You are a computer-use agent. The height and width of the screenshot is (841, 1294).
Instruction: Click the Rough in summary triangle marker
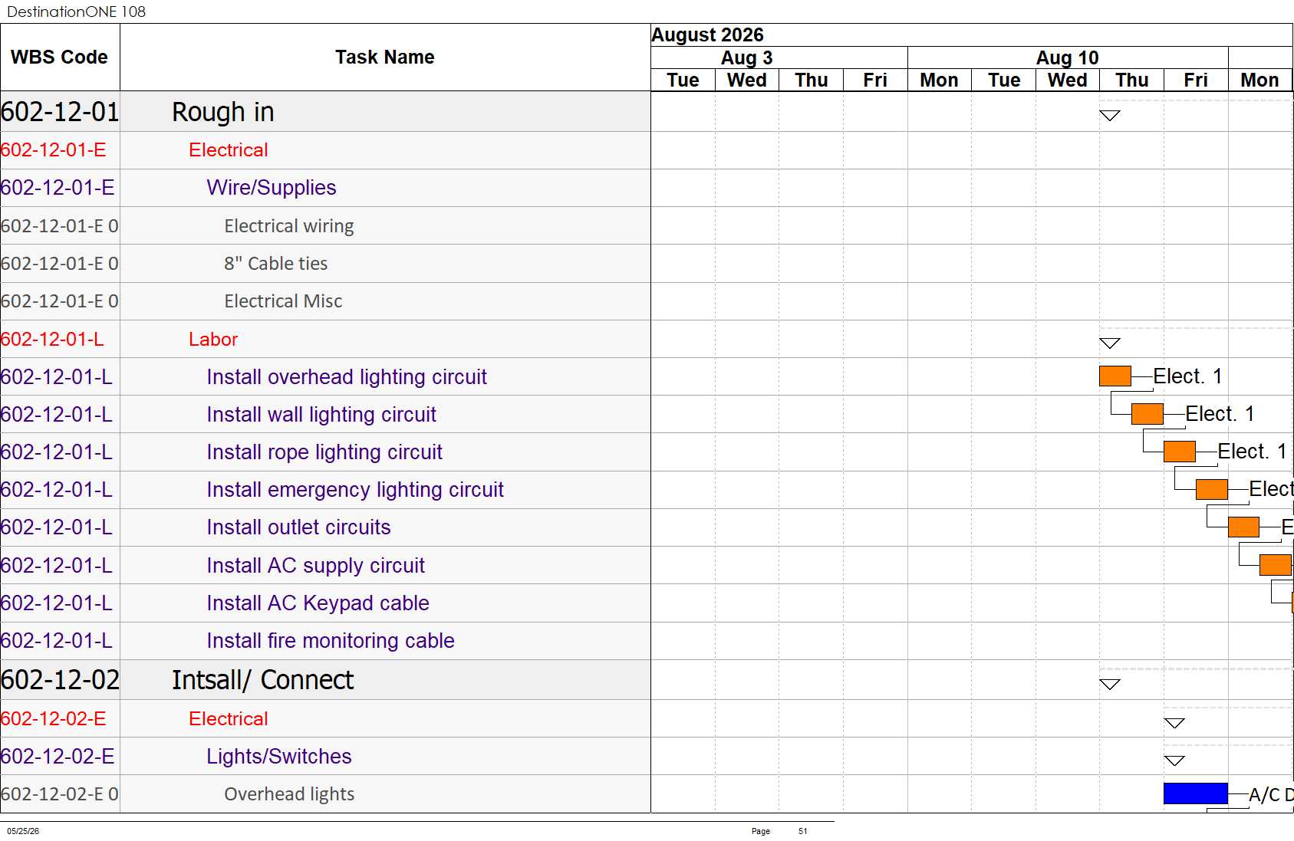point(1110,116)
